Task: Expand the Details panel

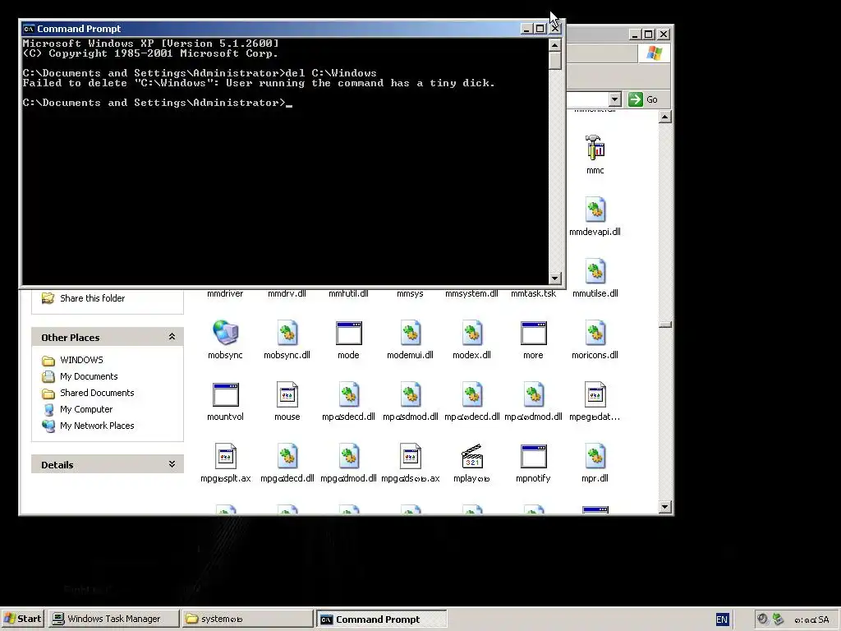Action: click(172, 464)
